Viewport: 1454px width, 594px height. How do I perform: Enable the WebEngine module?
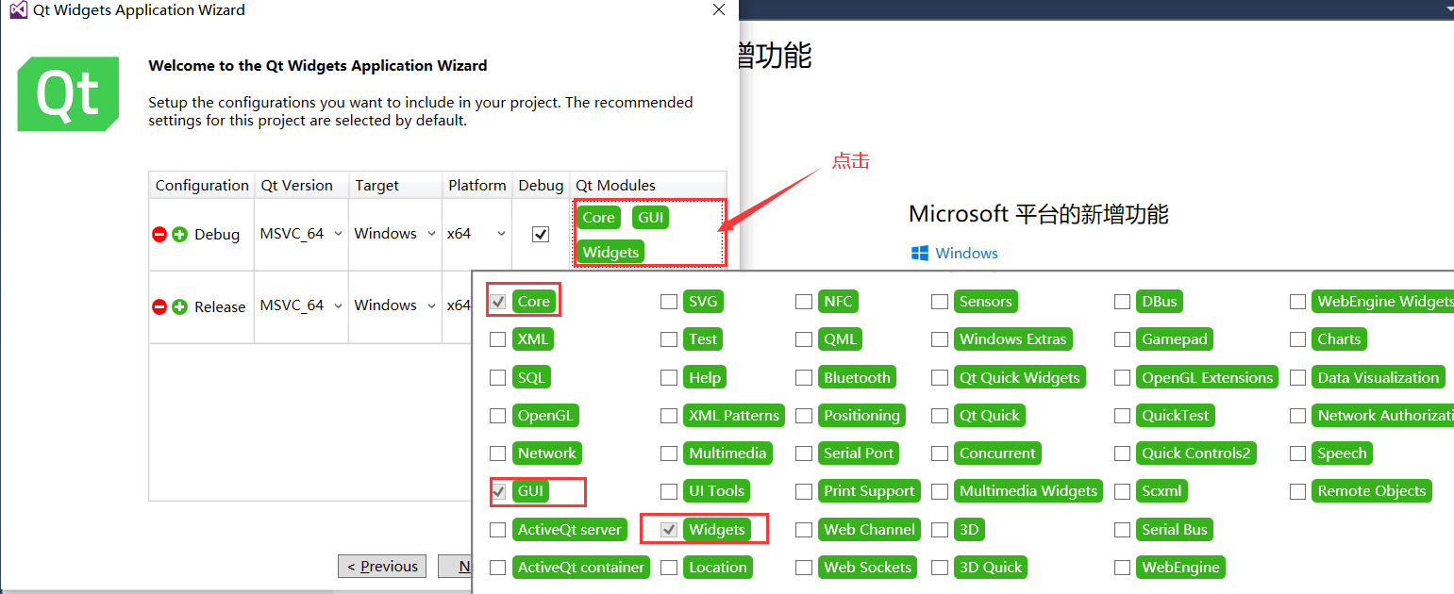[x=1123, y=567]
